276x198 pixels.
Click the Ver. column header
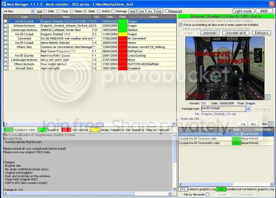(97, 17)
